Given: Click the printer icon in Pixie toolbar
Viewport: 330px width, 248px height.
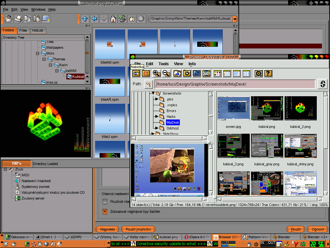Looking at the screenshot, I should [18, 19].
